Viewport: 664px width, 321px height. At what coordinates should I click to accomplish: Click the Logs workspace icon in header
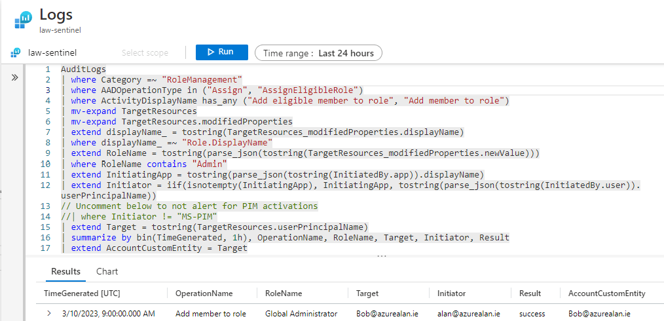tap(24, 20)
